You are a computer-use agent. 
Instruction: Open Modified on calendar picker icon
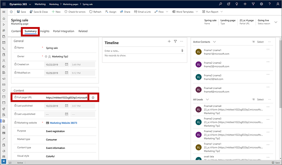67,73
